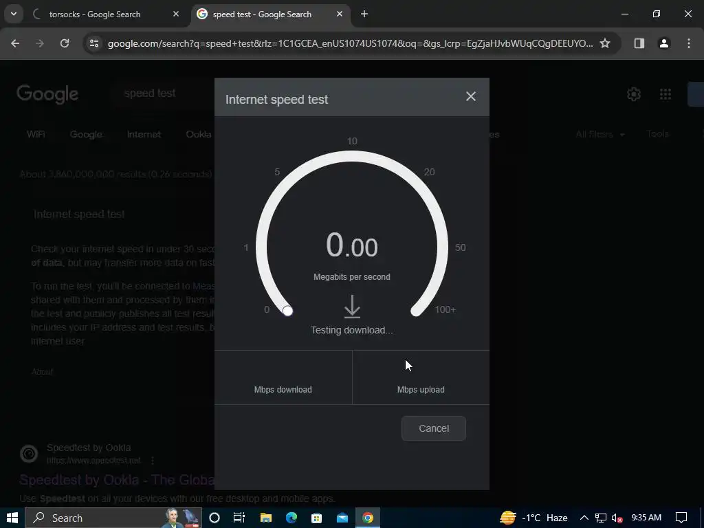704x528 pixels.
Task: Launch Microsoft Edge from taskbar
Action: click(291, 518)
